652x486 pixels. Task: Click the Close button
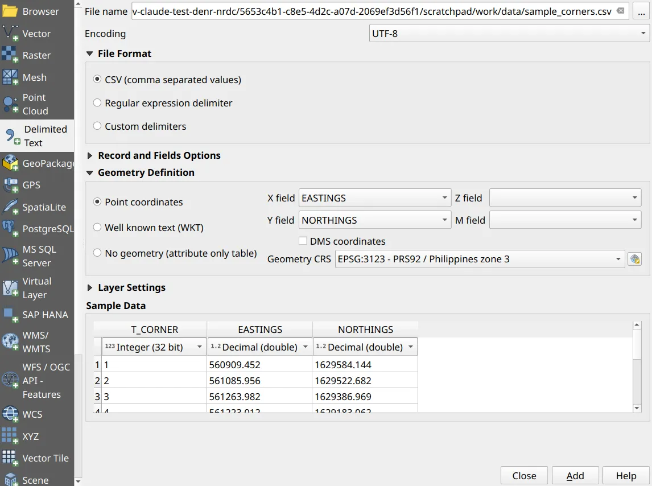524,476
